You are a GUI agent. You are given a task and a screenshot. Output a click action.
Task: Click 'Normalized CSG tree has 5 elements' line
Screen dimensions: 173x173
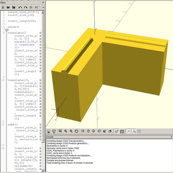pyautogui.click(x=63, y=158)
